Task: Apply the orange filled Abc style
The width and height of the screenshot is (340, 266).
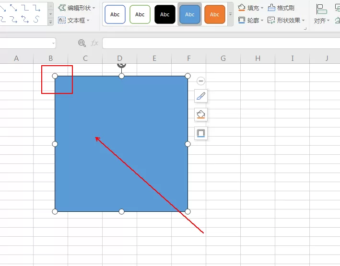Action: tap(215, 14)
